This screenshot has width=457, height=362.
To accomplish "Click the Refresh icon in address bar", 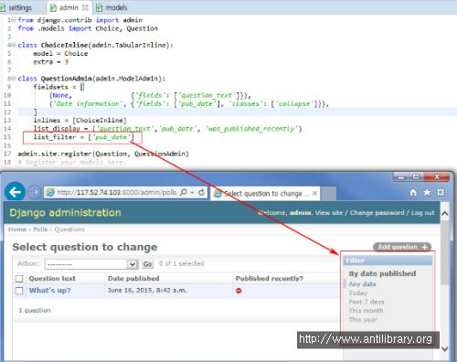I will pos(201,192).
